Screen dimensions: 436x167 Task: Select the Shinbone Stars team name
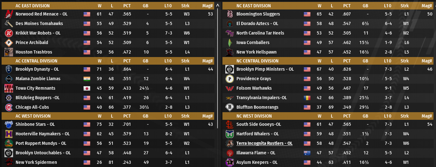coord(35,124)
